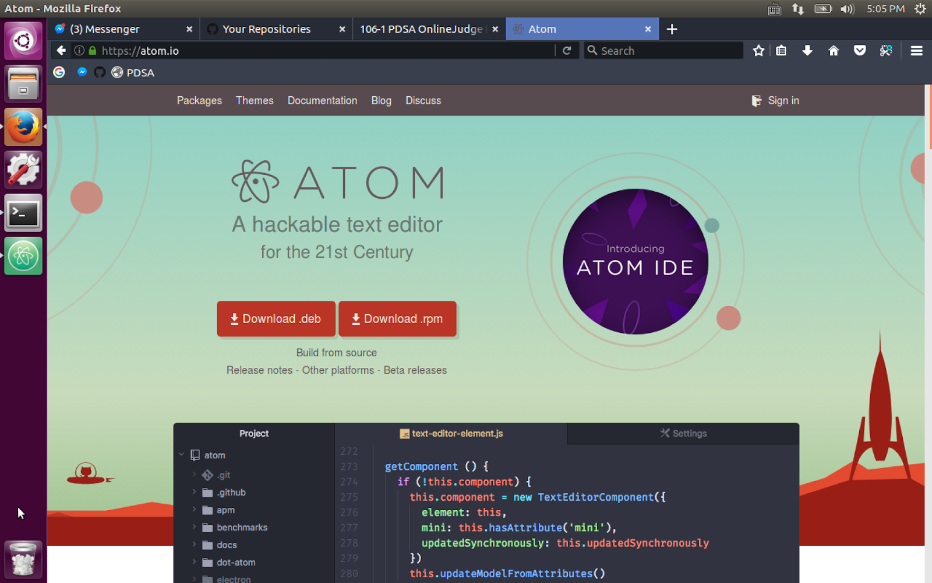Go back using the browser back arrow
This screenshot has height=583, width=932.
(61, 51)
